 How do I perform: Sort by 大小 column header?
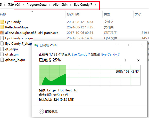click(138, 14)
